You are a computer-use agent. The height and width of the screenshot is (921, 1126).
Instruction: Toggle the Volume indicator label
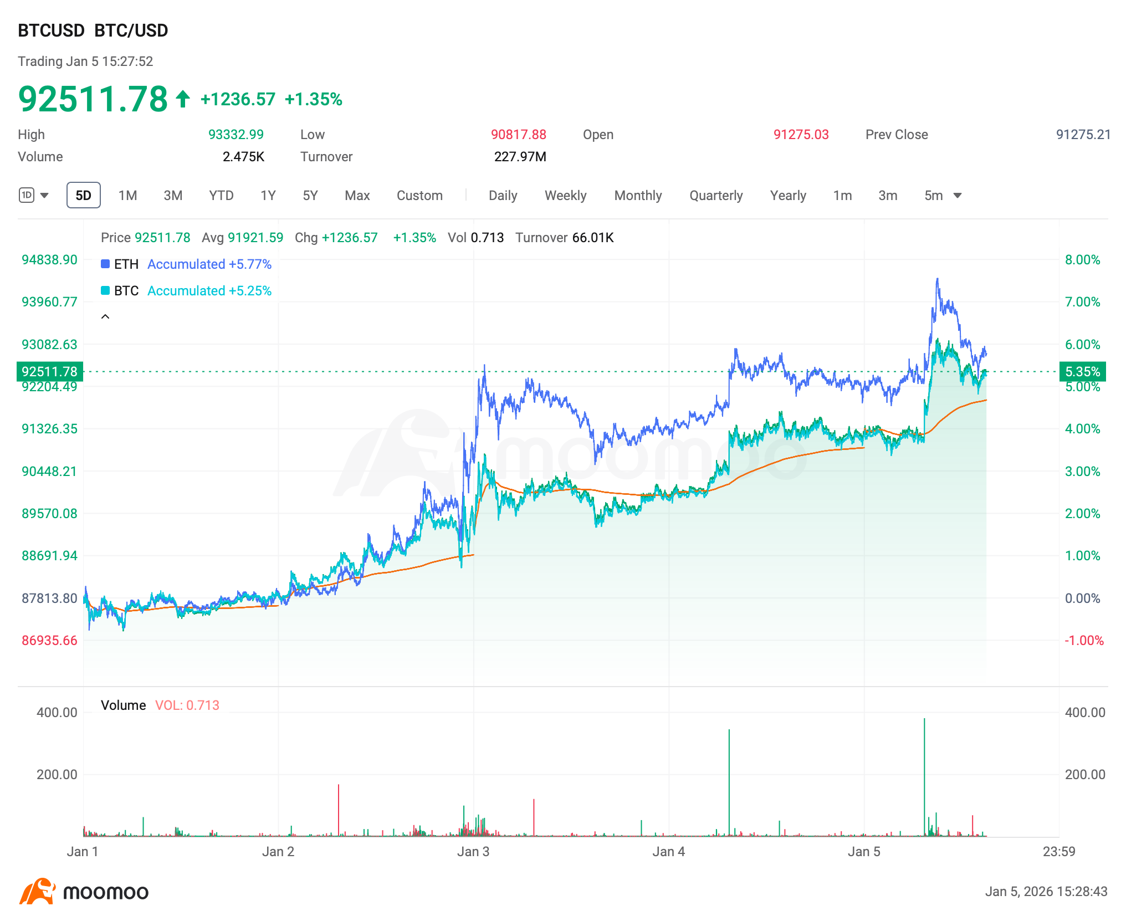click(123, 705)
